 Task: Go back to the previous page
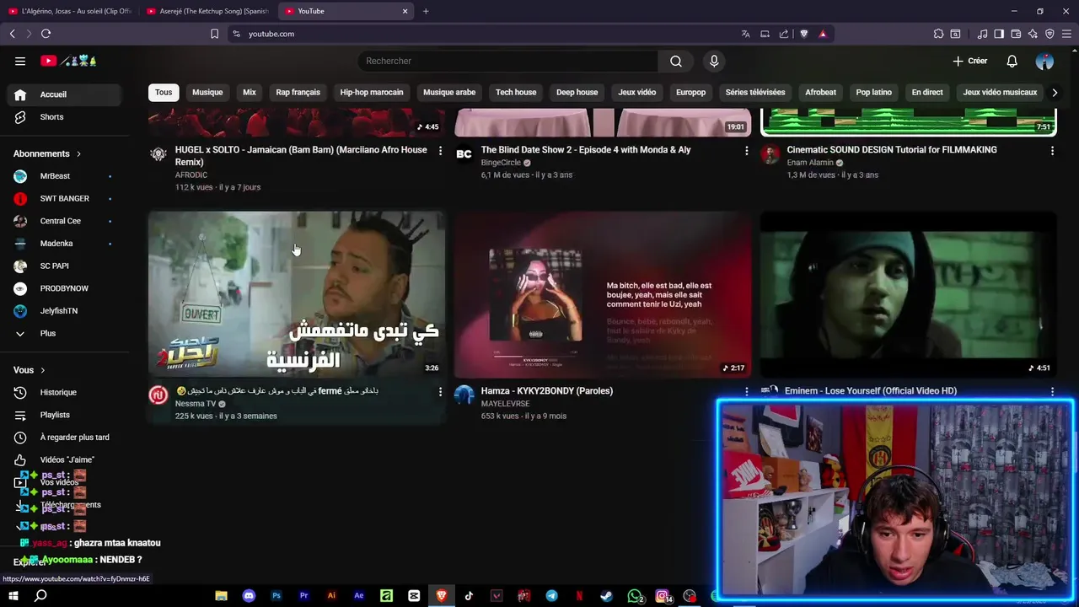tap(12, 34)
